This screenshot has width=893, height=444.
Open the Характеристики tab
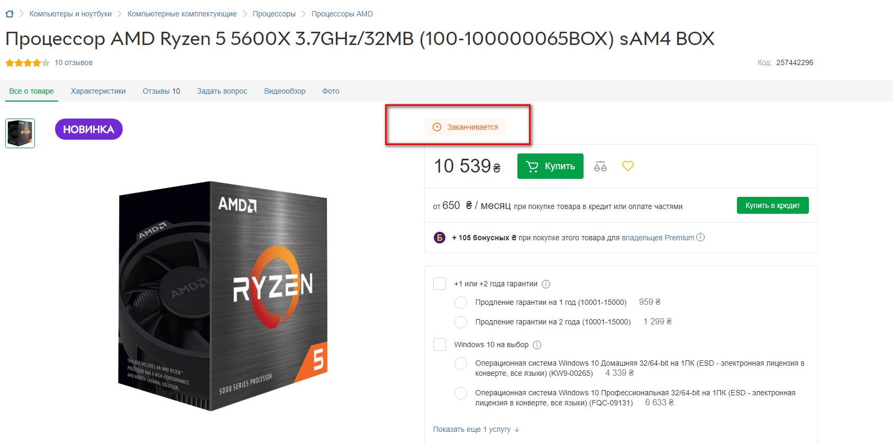click(98, 91)
